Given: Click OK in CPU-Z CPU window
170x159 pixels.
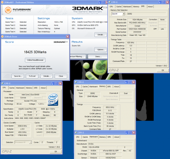Looking at the screenshot, I should [x=56, y=152].
